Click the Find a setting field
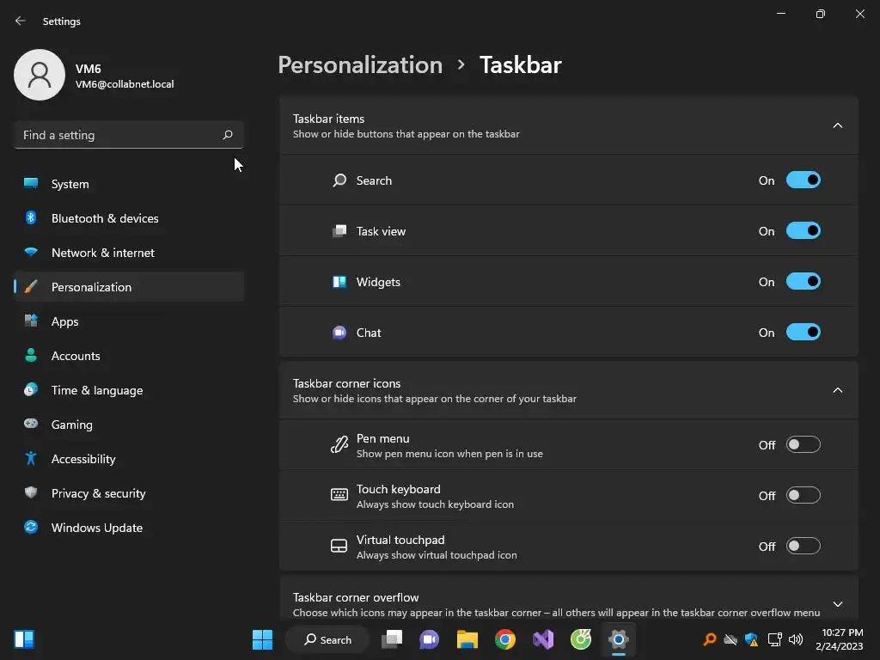This screenshot has height=660, width=880. [129, 135]
